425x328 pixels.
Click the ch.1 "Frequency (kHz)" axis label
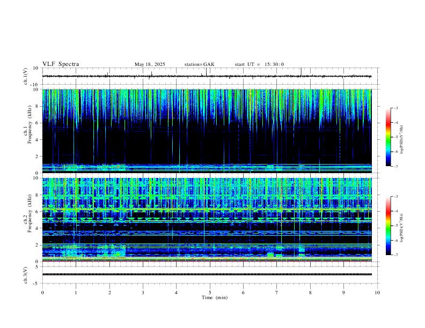point(30,124)
